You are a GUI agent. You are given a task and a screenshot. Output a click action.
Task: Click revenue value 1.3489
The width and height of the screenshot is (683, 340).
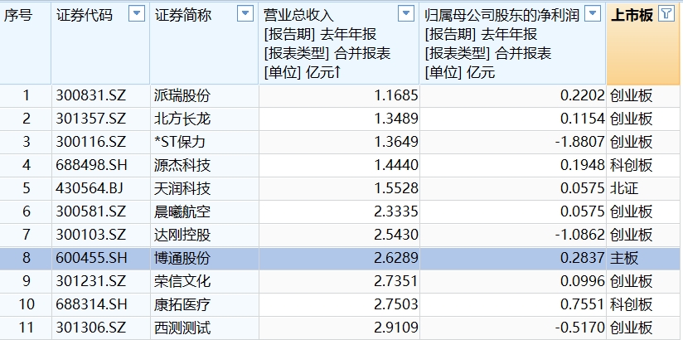coord(396,119)
